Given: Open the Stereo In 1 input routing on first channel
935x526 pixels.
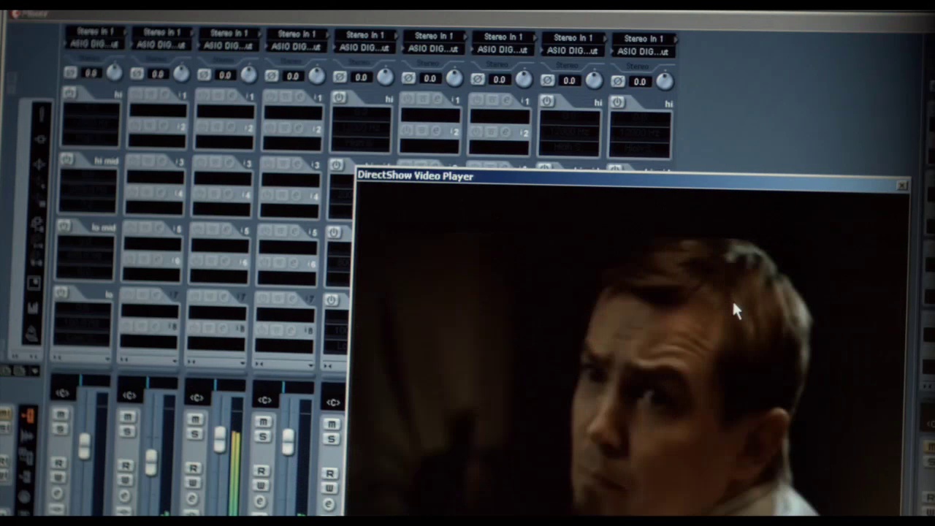Looking at the screenshot, I should 95,31.
